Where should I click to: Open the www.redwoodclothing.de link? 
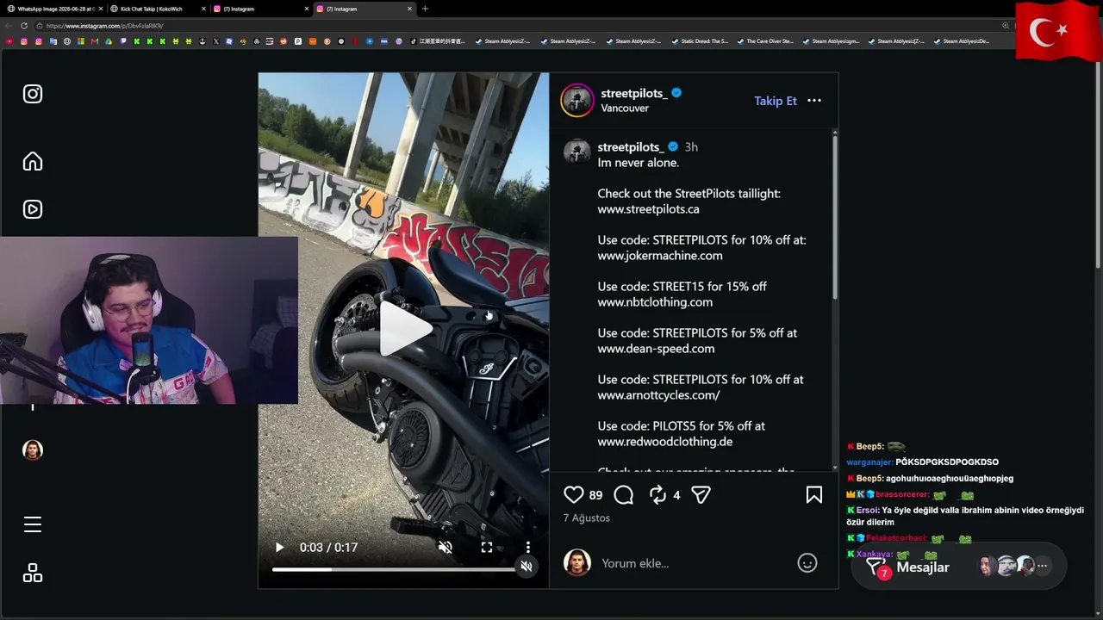(665, 442)
